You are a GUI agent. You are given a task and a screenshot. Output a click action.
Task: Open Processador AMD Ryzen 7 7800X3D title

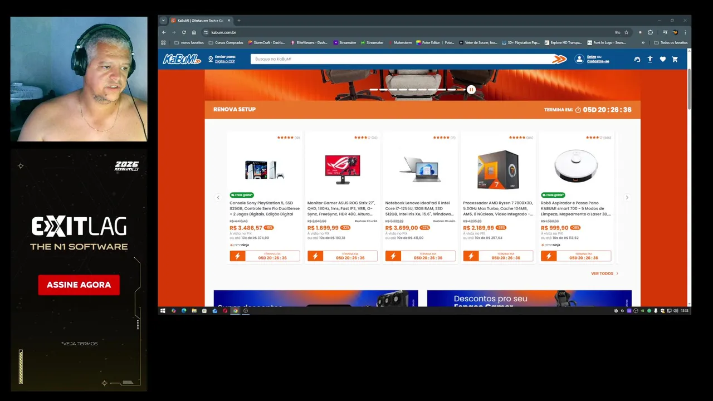[x=498, y=208]
